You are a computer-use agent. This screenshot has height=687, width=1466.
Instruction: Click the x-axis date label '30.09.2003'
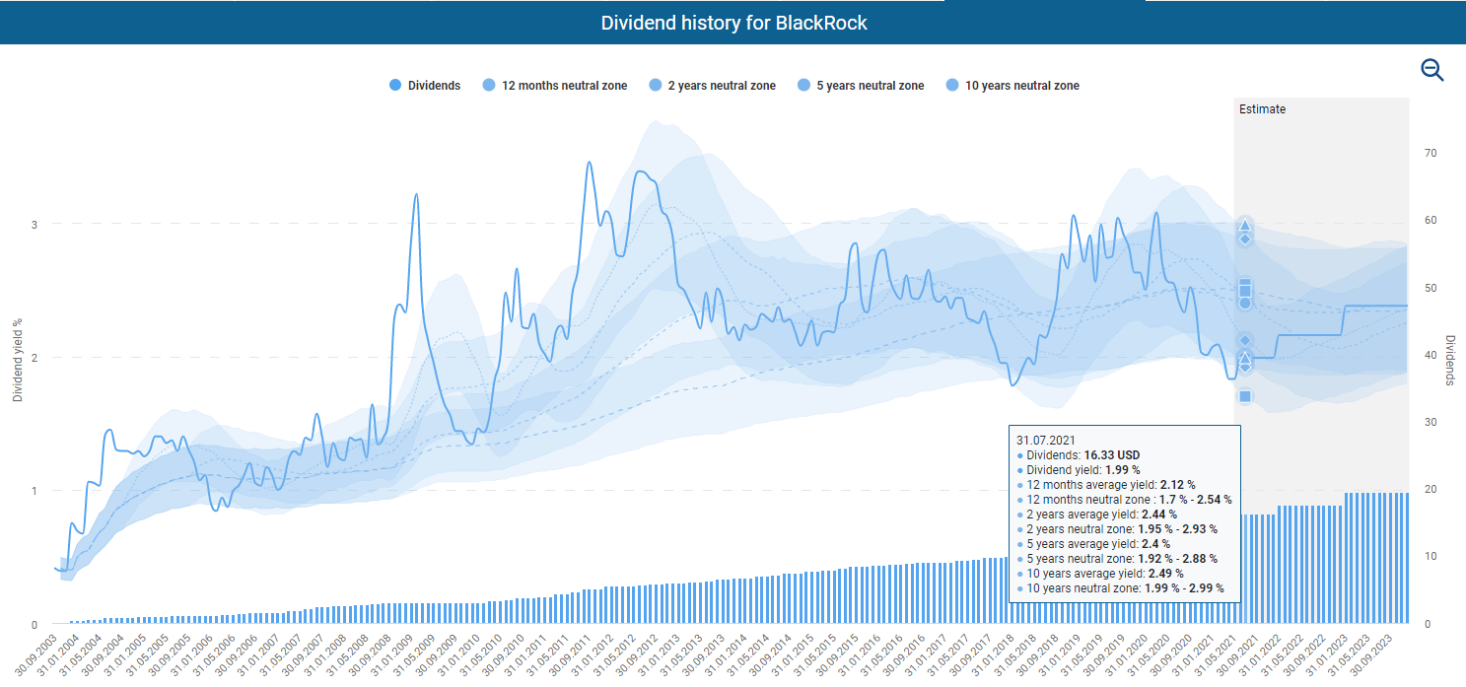[35, 654]
